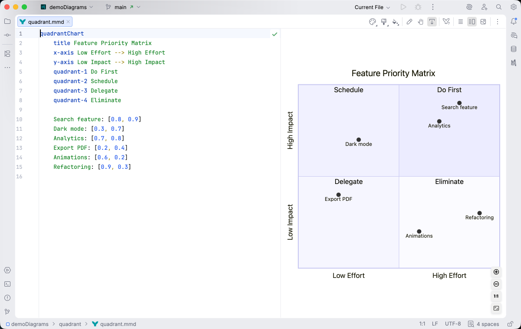
Task: Click line number 9 in the gutter
Action: (20, 110)
